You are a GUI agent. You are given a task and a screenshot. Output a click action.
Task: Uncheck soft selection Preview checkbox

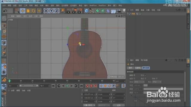click(x=145, y=75)
